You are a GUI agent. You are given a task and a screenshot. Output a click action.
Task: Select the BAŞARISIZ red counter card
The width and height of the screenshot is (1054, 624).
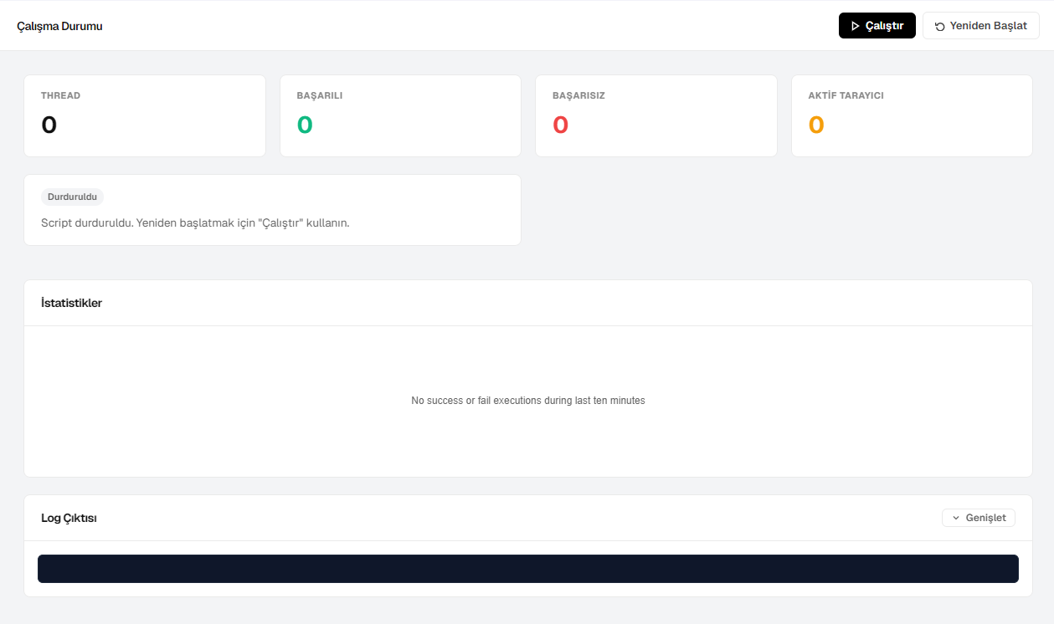point(656,115)
